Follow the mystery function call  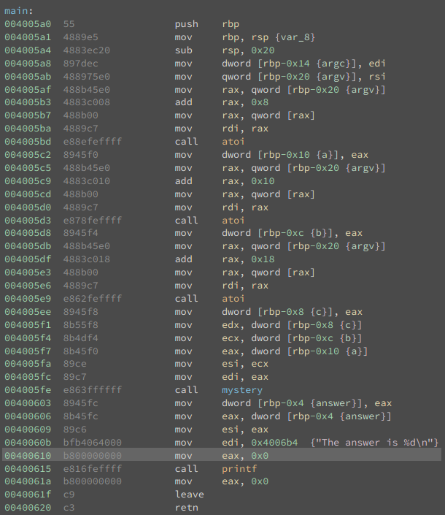(x=242, y=390)
